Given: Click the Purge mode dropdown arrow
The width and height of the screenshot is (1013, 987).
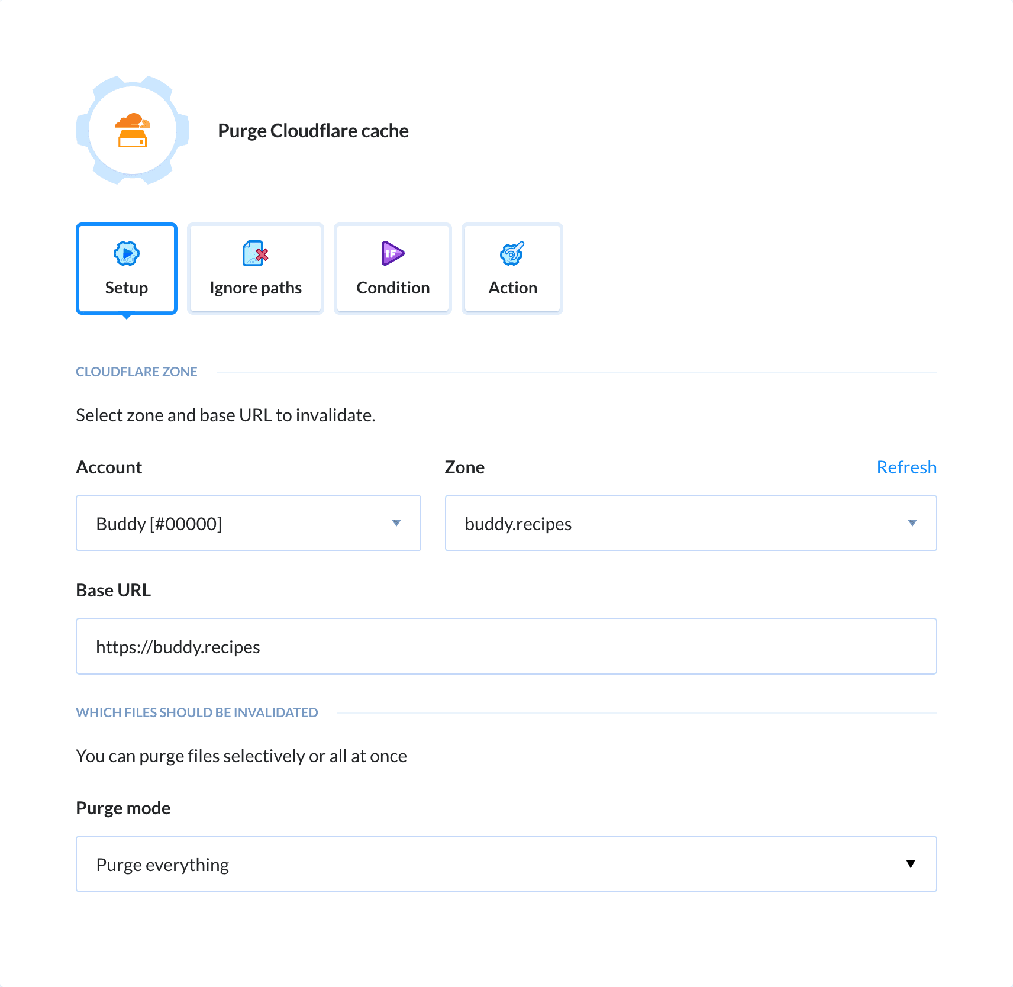Looking at the screenshot, I should coord(911,864).
